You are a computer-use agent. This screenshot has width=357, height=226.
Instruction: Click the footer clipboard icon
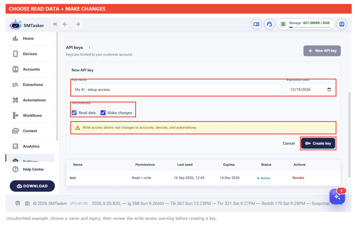(18, 203)
